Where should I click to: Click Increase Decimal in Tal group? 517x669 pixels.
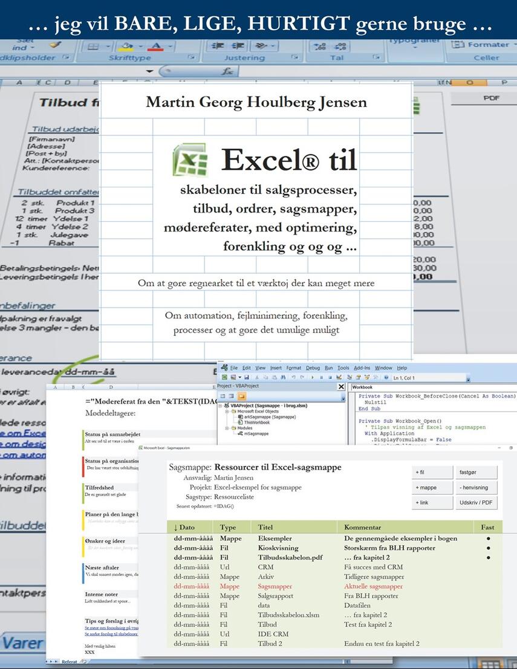(320, 46)
